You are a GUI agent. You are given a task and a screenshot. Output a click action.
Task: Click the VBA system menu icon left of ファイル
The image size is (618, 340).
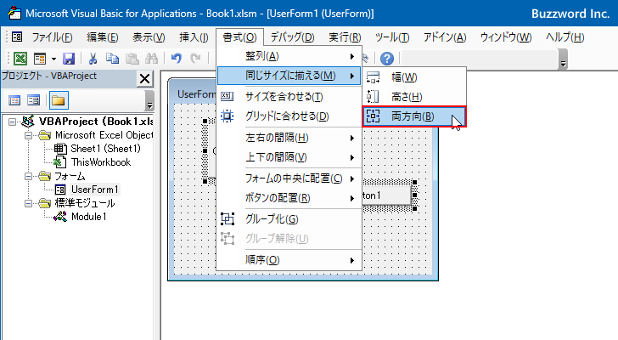point(17,37)
